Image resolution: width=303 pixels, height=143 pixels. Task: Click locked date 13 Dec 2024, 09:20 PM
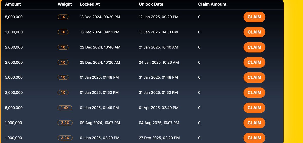pyautogui.click(x=100, y=17)
